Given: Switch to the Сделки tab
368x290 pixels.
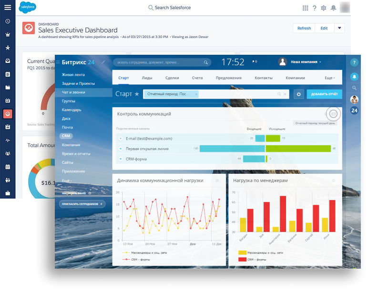Looking at the screenshot, I should (172, 78).
